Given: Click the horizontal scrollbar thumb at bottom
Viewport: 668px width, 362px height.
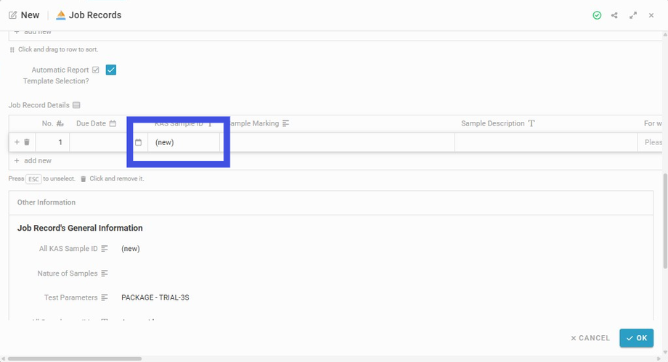Looking at the screenshot, I should (x=75, y=358).
